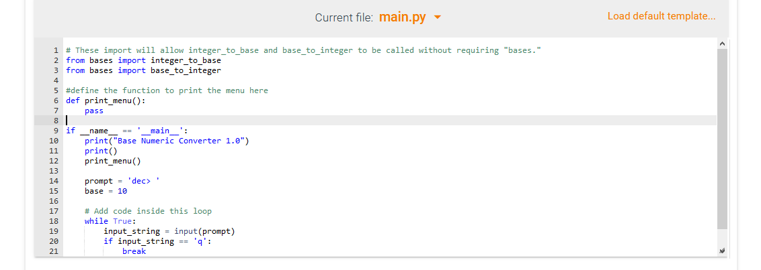This screenshot has height=270, width=761.
Task: Click 'while True:' line
Action: point(110,221)
